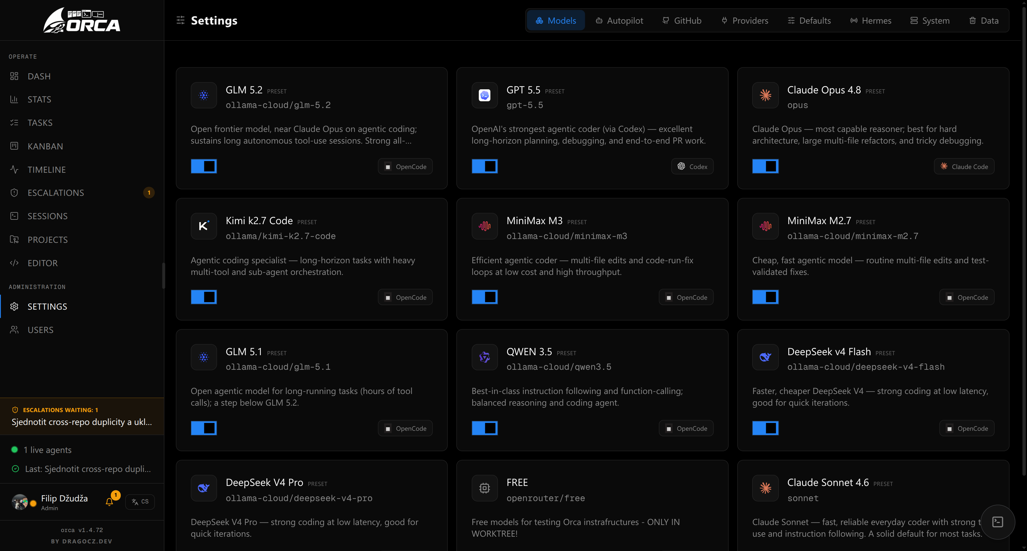Open the STATS chart icon in sidebar

[14, 99]
